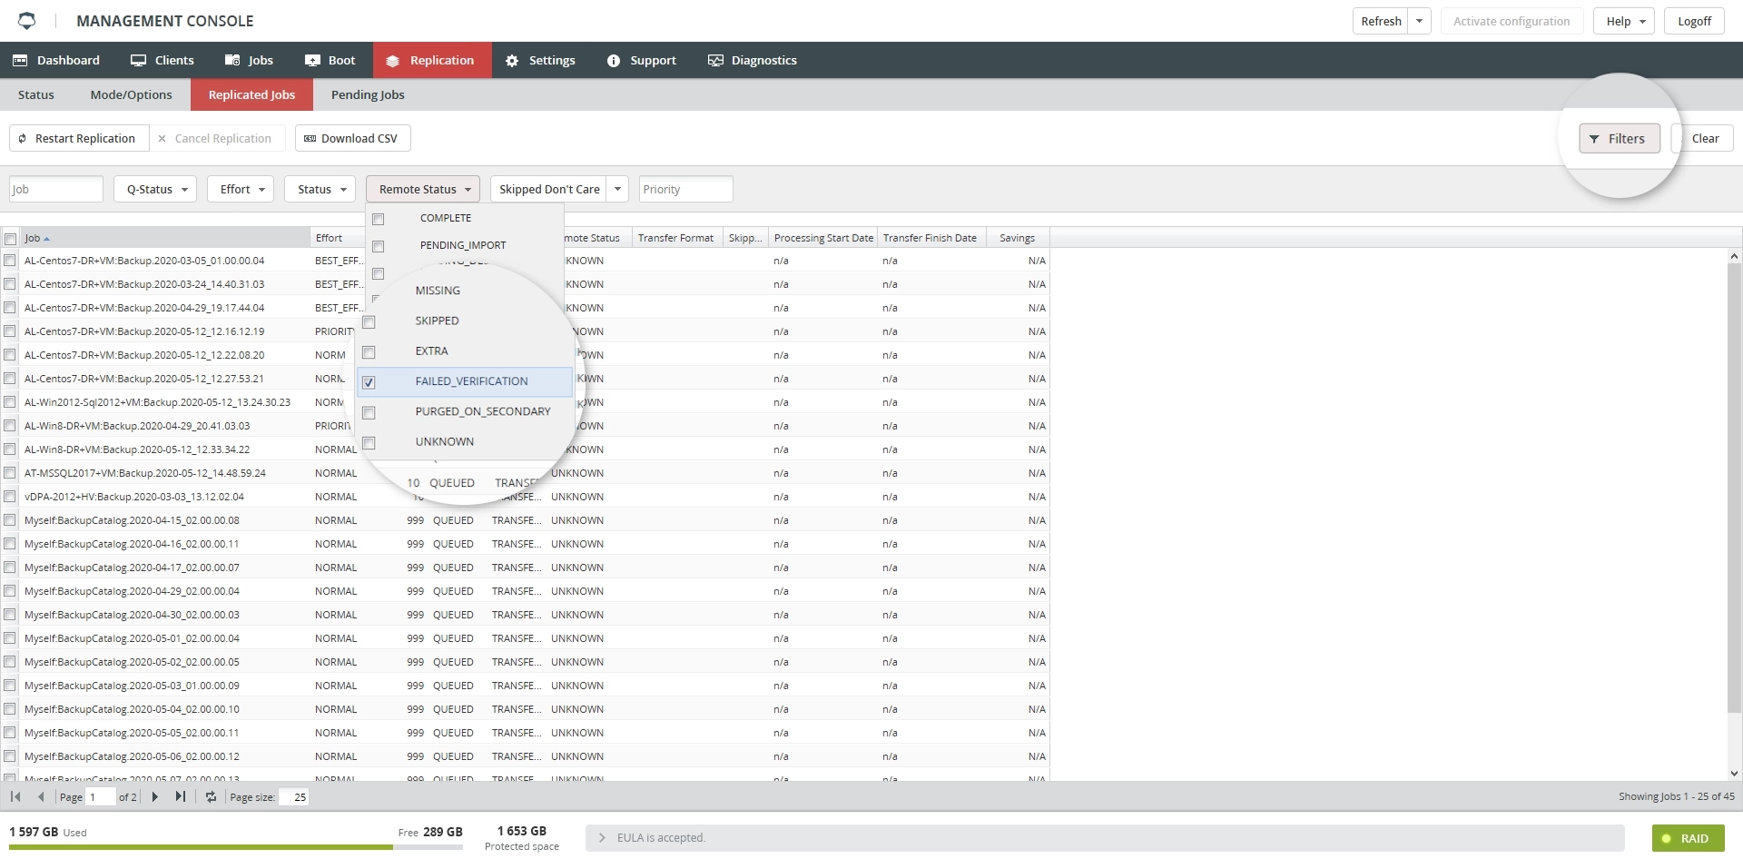1743x859 pixels.
Task: Check the SKIPPED remote status option
Action: [x=369, y=322]
